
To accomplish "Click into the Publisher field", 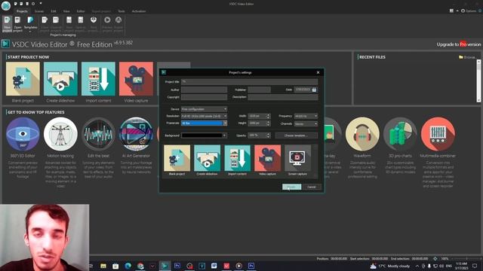I will (259, 90).
